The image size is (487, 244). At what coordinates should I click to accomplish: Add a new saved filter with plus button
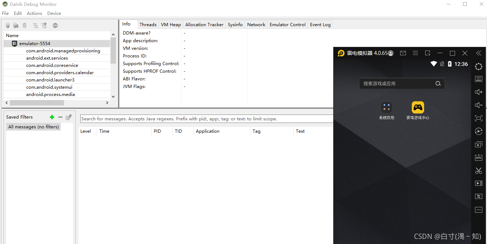coord(52,117)
